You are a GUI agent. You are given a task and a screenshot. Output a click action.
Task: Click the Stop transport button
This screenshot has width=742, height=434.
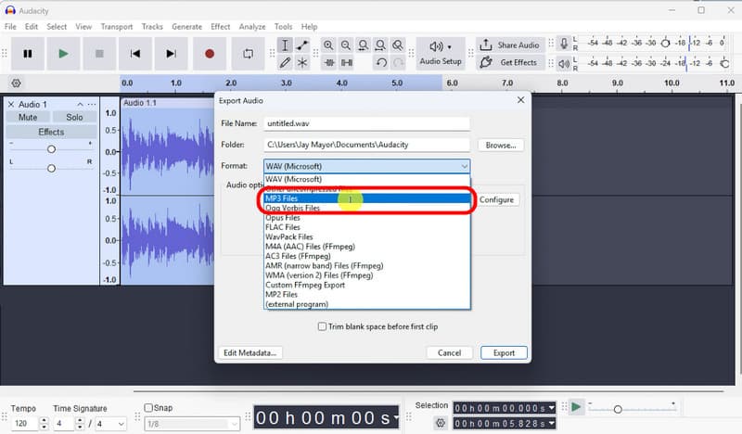pos(99,54)
